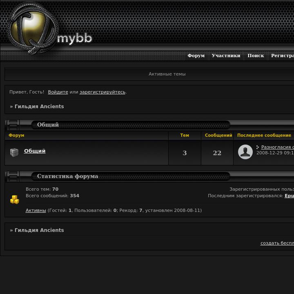
Task: Click the gold cubes statistics icon
Action: pos(15,200)
